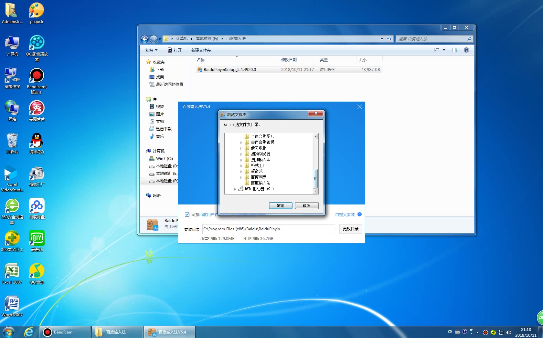Open the view options dropdown arrow

click(444, 50)
